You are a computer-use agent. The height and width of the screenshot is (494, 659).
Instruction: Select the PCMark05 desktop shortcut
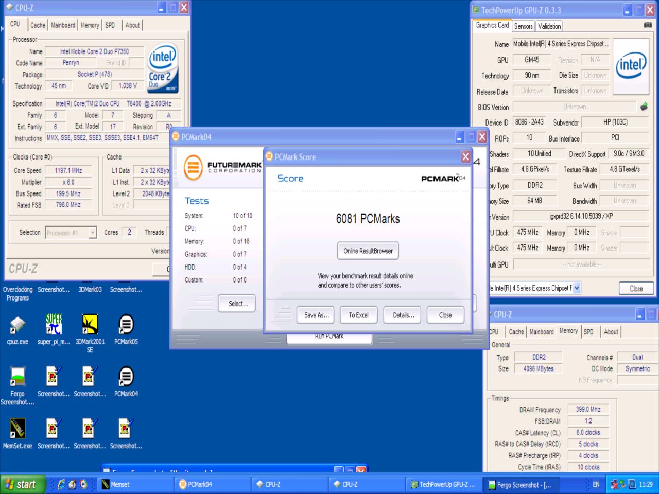coord(126,330)
